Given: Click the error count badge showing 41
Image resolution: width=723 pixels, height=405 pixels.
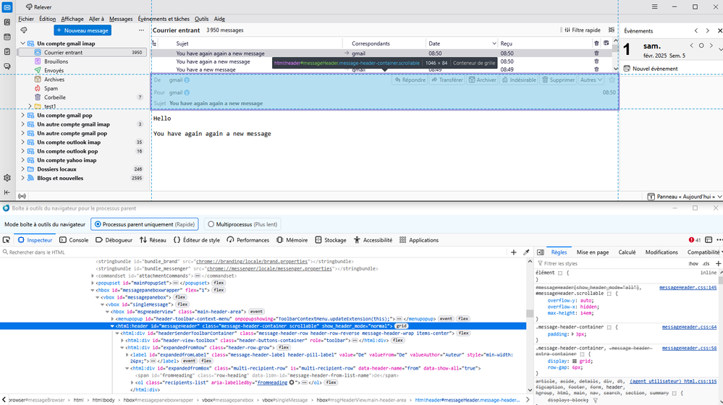Looking at the screenshot, I should tap(694, 240).
